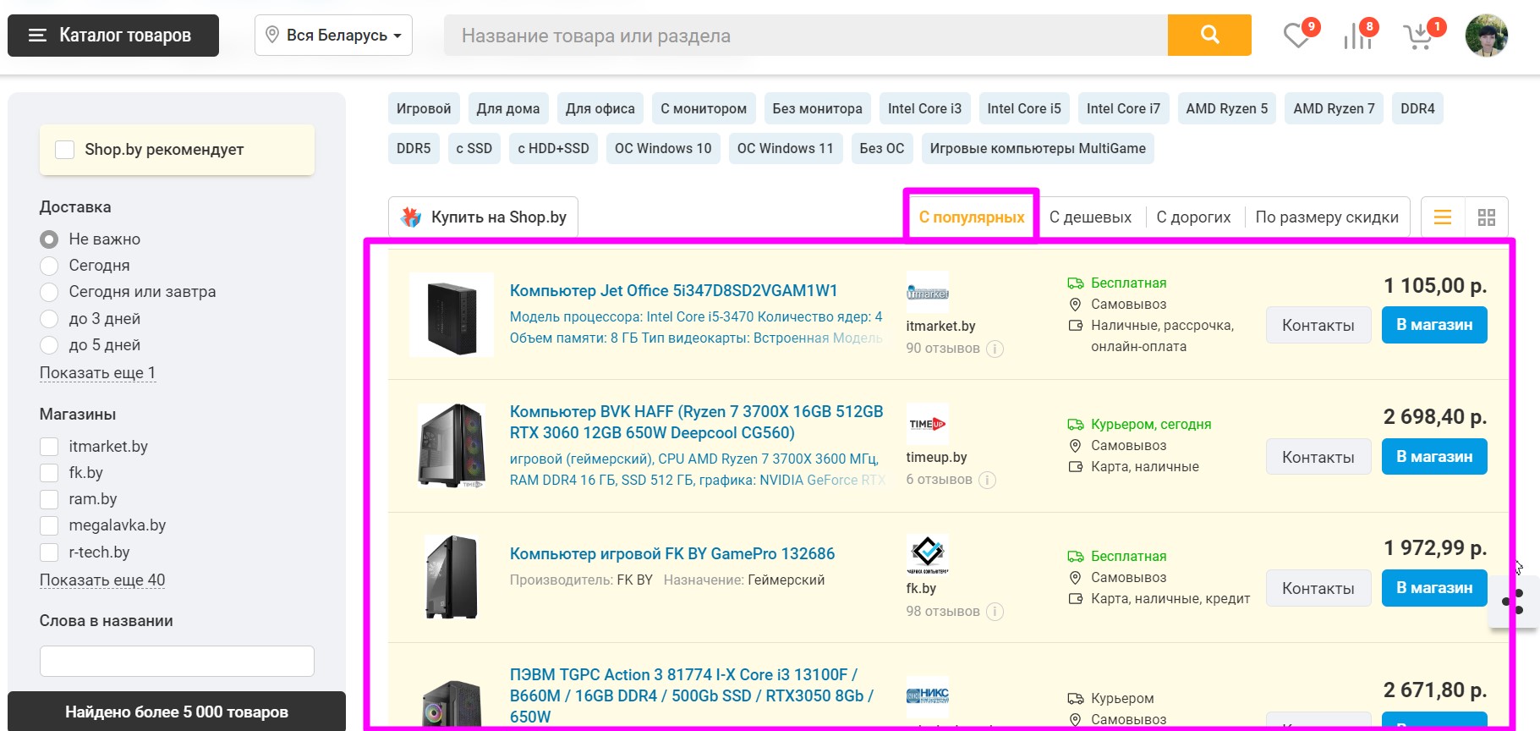Viewport: 1540px width, 731px height.
Task: Click the floating three-dot widget
Action: click(1514, 602)
